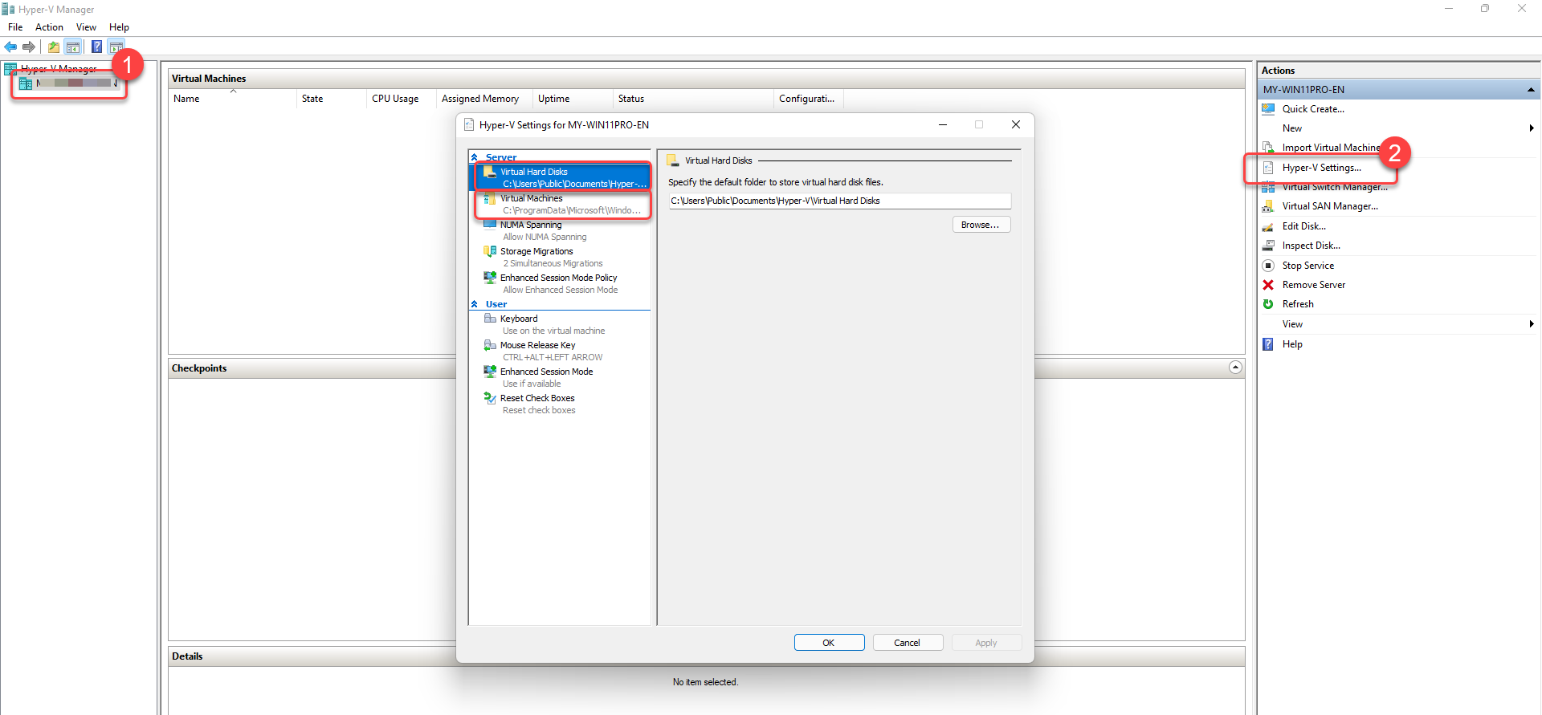Open the View menu in menu bar
The width and height of the screenshot is (1542, 715).
[x=86, y=27]
